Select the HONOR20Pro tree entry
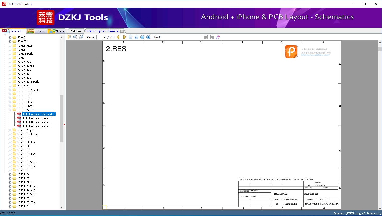 pos(25,102)
